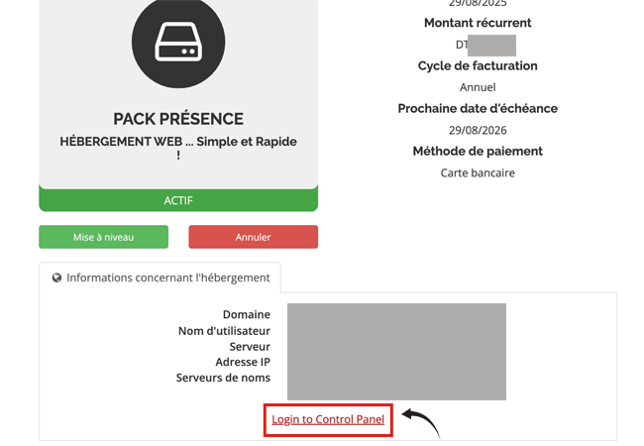Image resolution: width=644 pixels, height=446 pixels.
Task: Click the black curved arrow annotation
Action: (421, 422)
